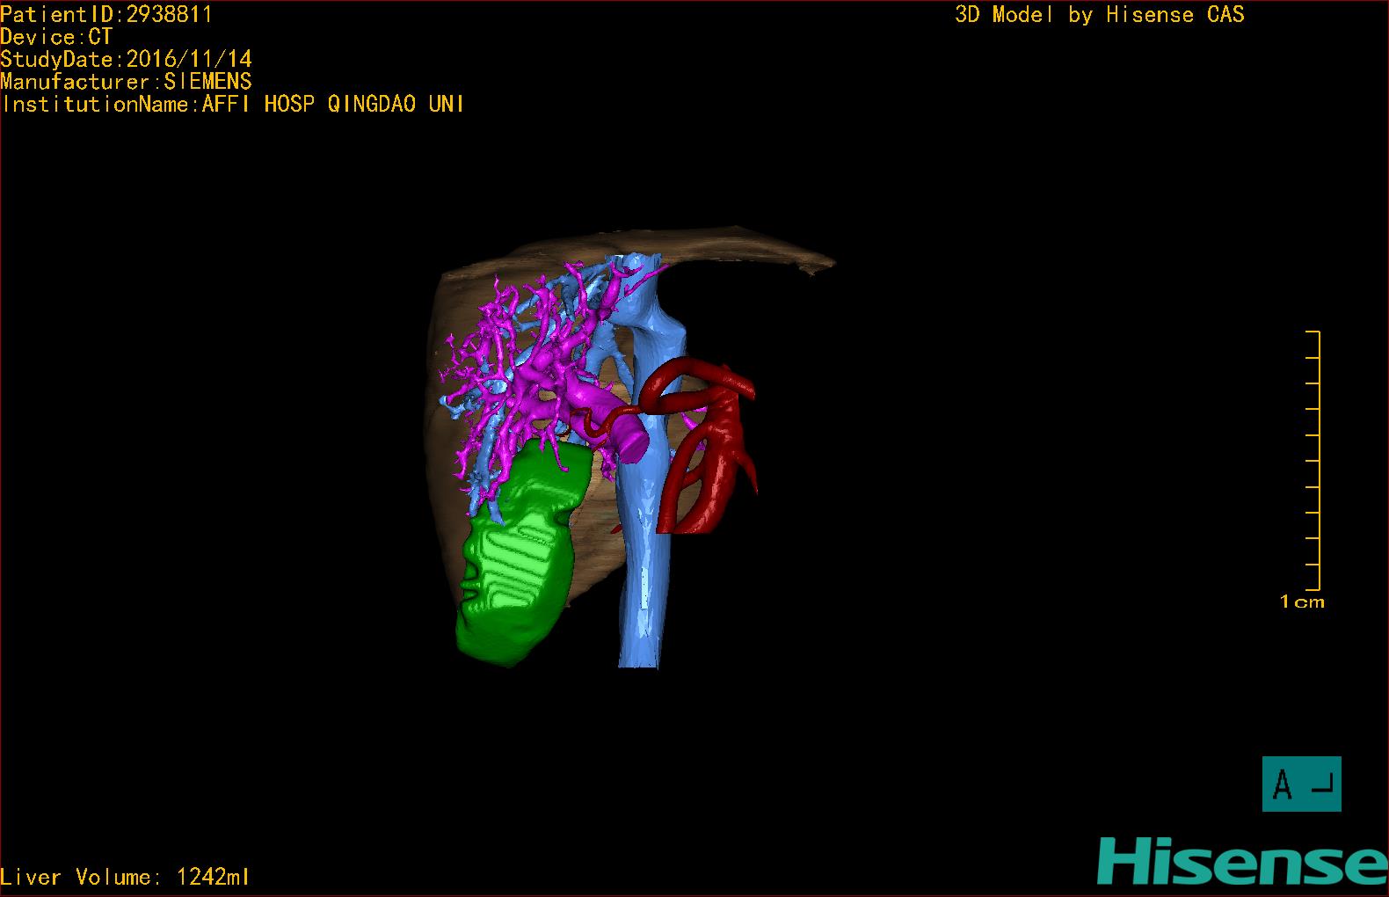1389x897 pixels.
Task: Click the "1cm" scale label
Action: click(x=1302, y=602)
